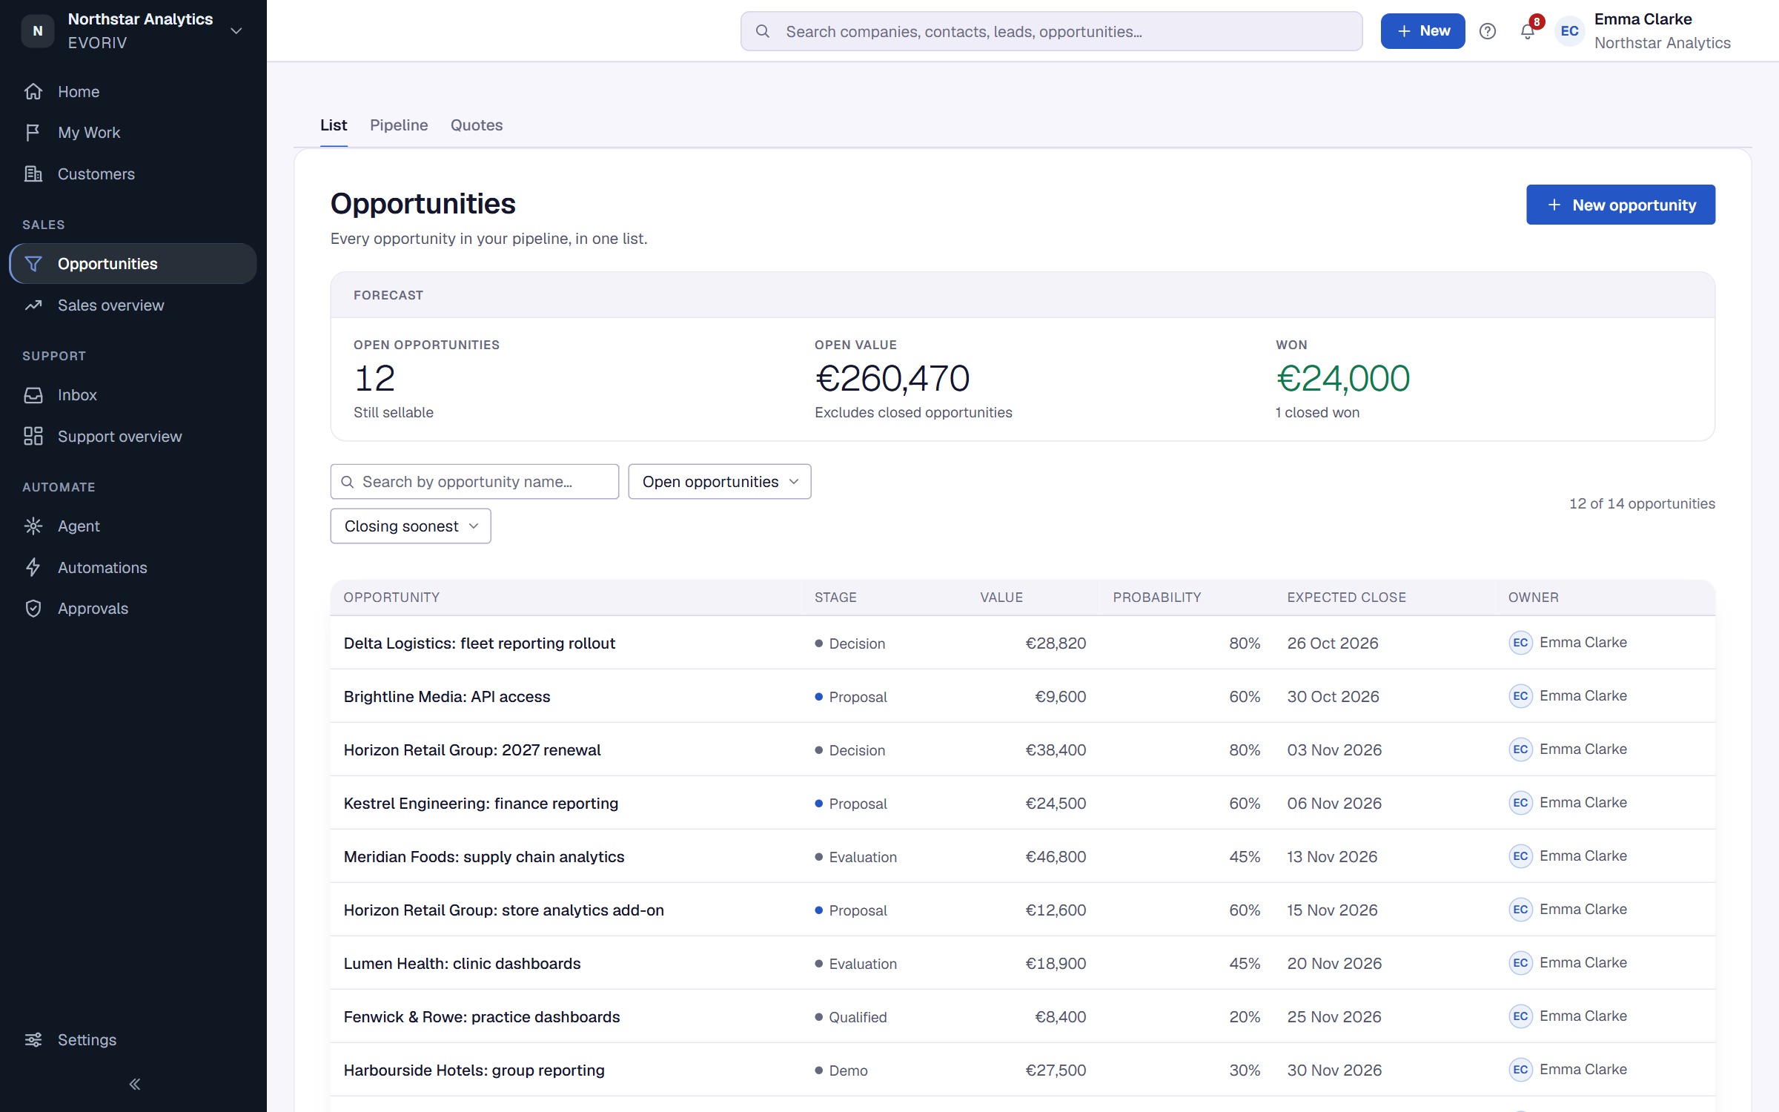Open Support overview grid icon
1779x1112 pixels.
[x=33, y=436]
